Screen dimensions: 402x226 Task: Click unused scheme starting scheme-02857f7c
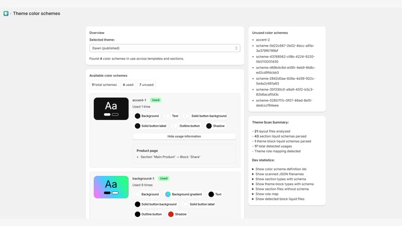coord(284,103)
